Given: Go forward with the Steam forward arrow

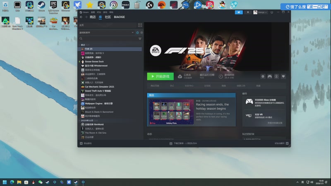Looking at the screenshot, I should click(x=86, y=17).
